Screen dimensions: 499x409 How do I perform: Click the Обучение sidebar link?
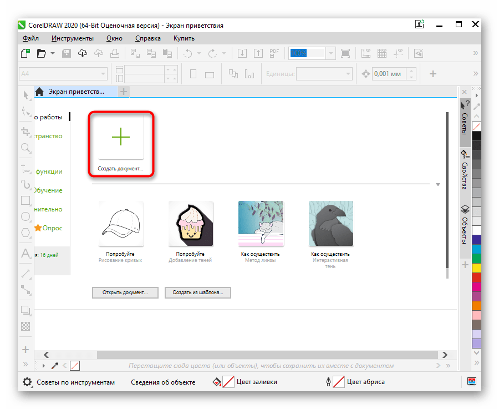click(x=48, y=190)
